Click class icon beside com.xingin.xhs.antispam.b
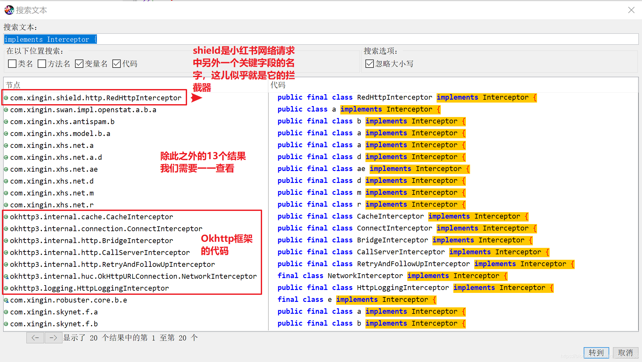The height and width of the screenshot is (362, 642). [6, 122]
